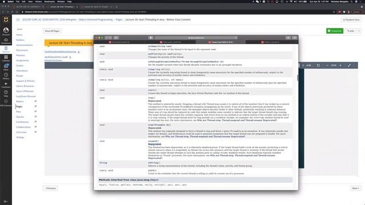The width and height of the screenshot is (365, 205).
Task: Open Assignments in course navigation
Action: [23, 60]
